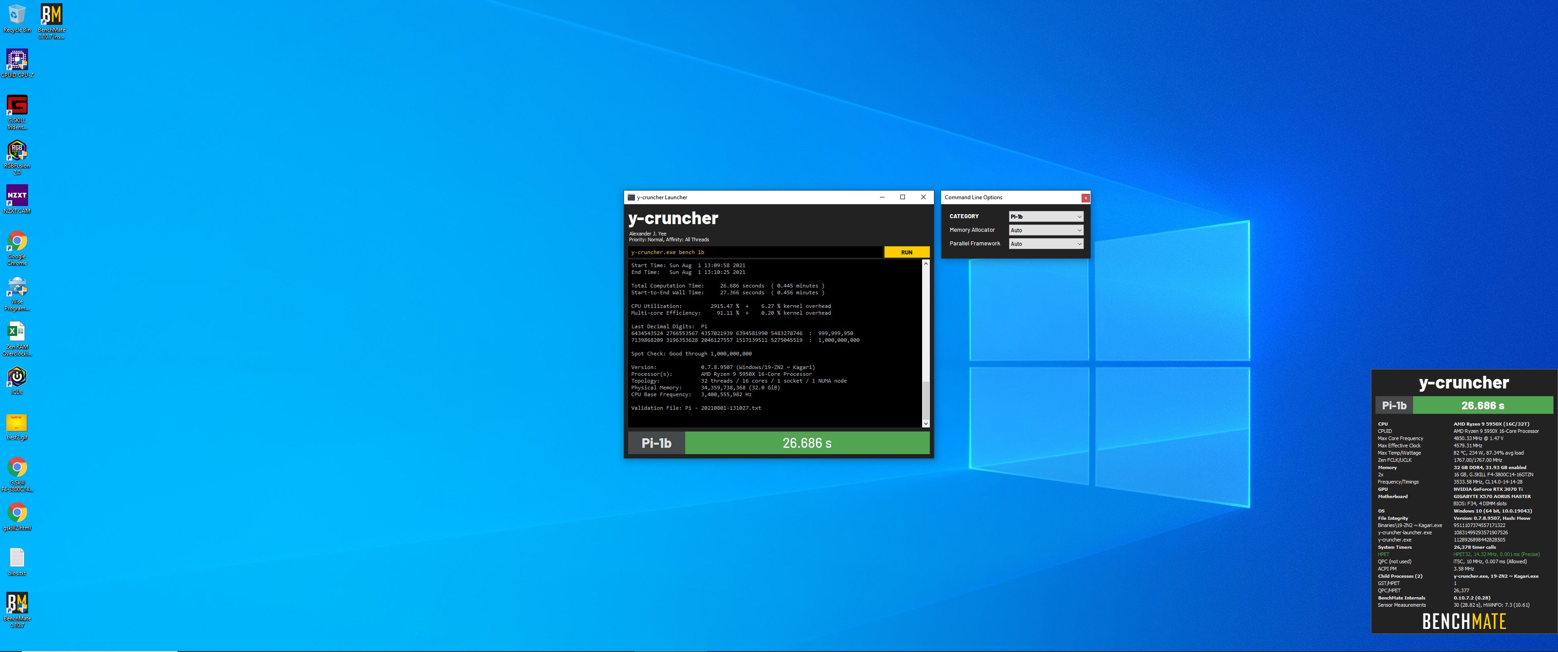Click the y-cruncher.exe bench 1b command field

[755, 252]
